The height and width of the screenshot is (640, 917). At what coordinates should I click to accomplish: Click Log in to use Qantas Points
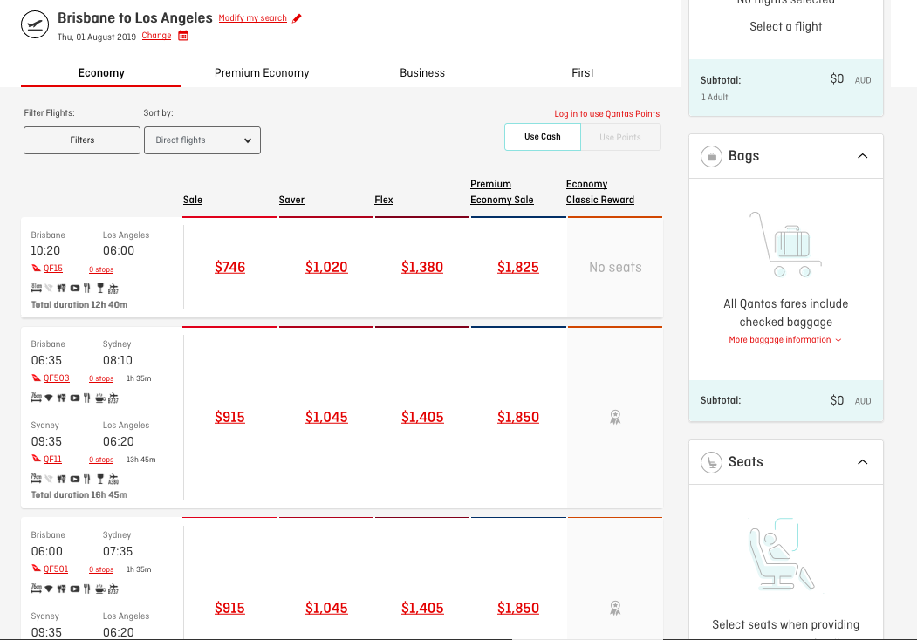(607, 114)
